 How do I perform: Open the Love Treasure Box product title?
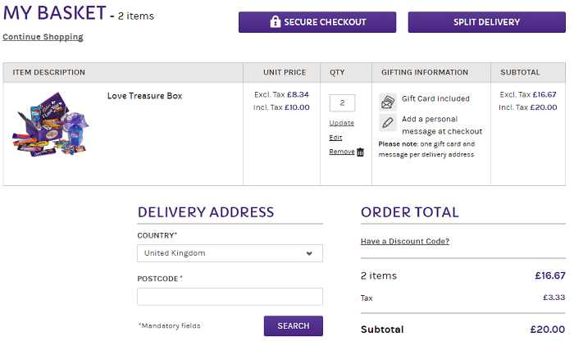(x=144, y=96)
